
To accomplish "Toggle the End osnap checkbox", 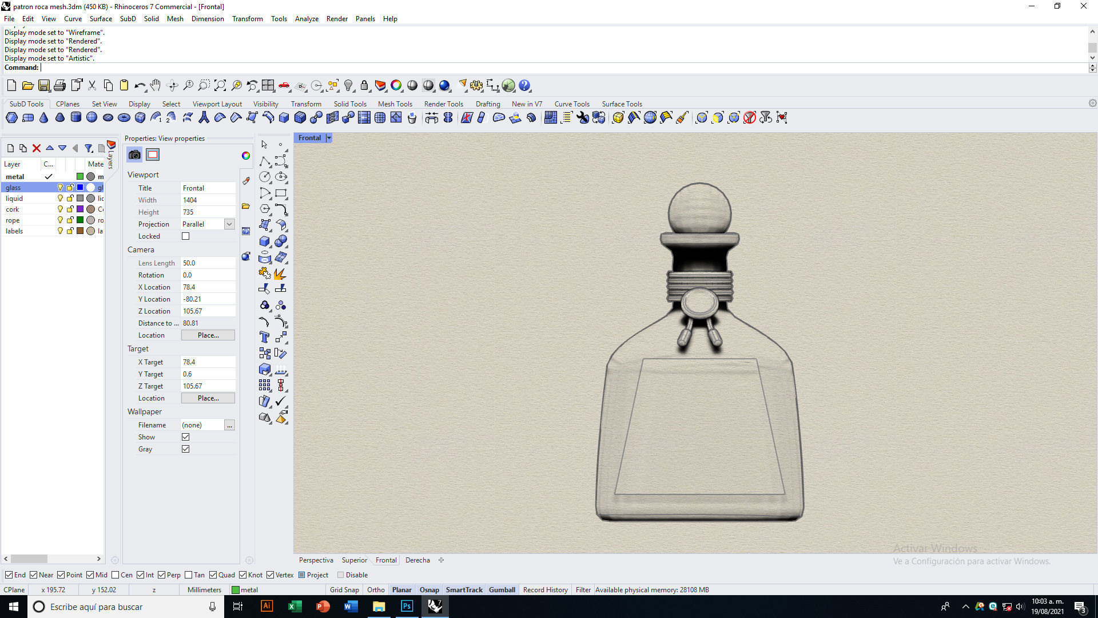I will click(9, 575).
